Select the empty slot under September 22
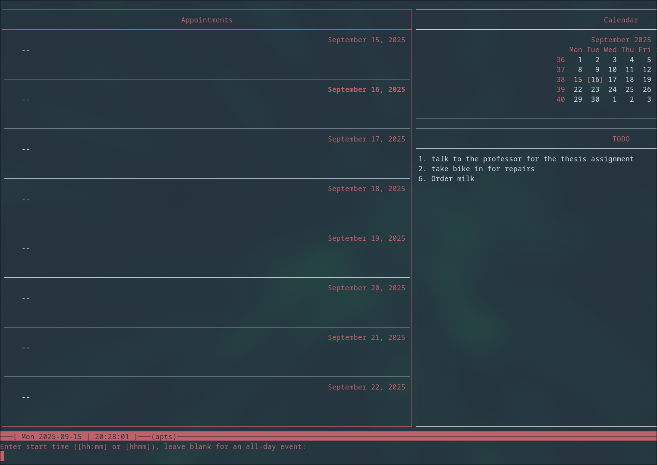Screen dimensions: 657x465 tap(26, 397)
